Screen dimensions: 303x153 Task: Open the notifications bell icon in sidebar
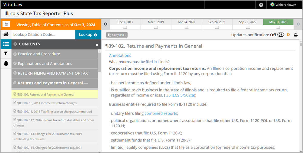6,63
